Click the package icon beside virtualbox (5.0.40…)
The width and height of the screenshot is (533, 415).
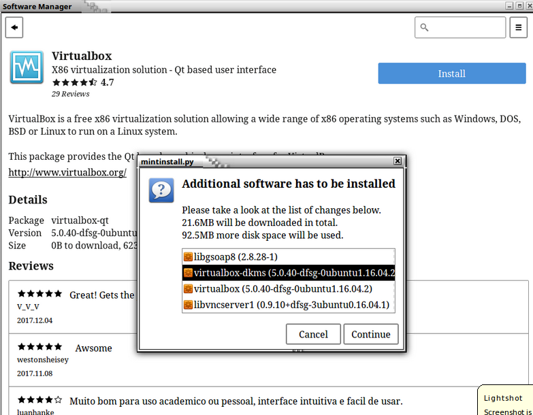pos(188,288)
